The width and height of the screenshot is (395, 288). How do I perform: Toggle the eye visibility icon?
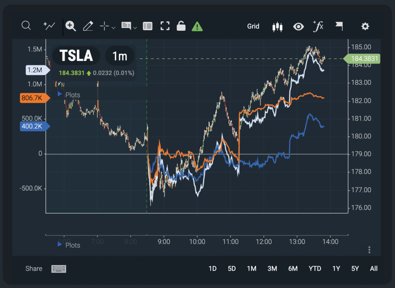click(x=298, y=27)
